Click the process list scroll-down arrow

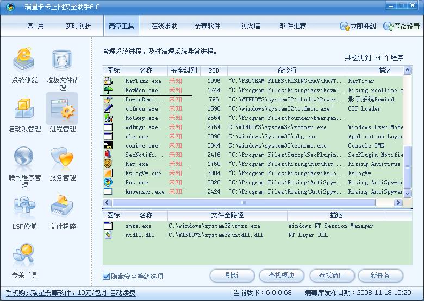407,193
